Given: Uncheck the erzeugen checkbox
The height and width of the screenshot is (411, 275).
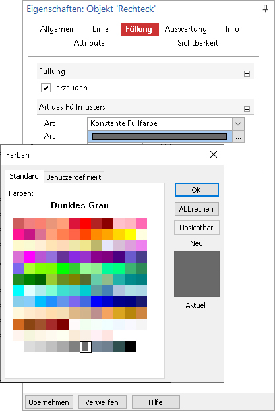Looking at the screenshot, I should [x=46, y=88].
